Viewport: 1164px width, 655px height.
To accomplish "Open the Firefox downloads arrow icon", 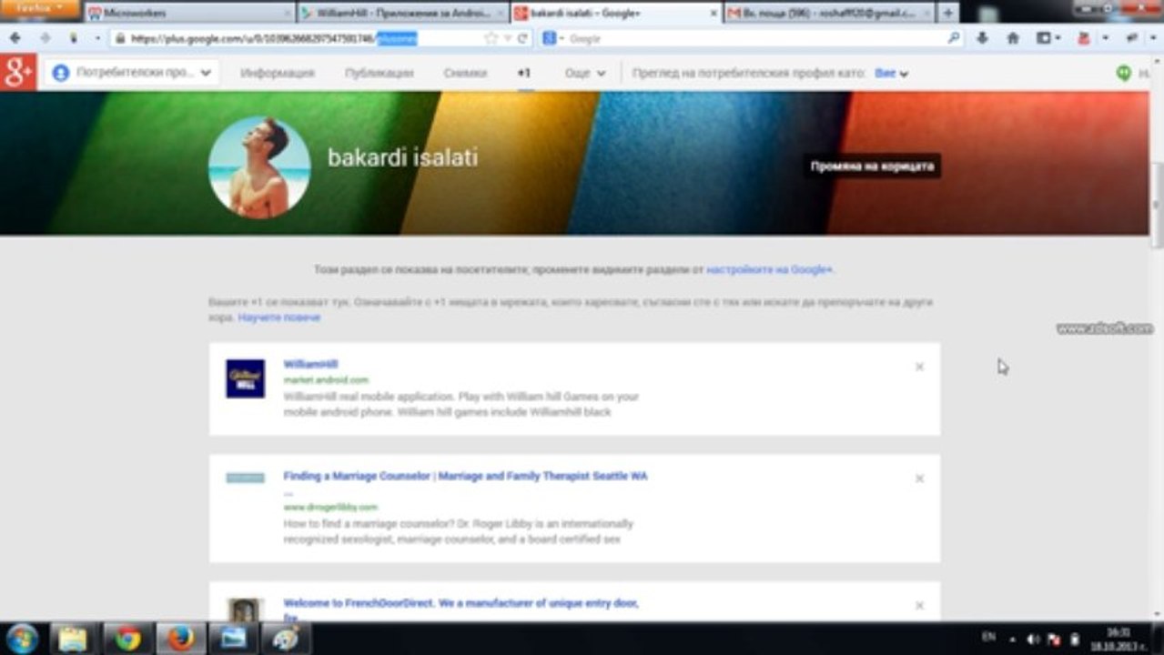I will pos(982,38).
